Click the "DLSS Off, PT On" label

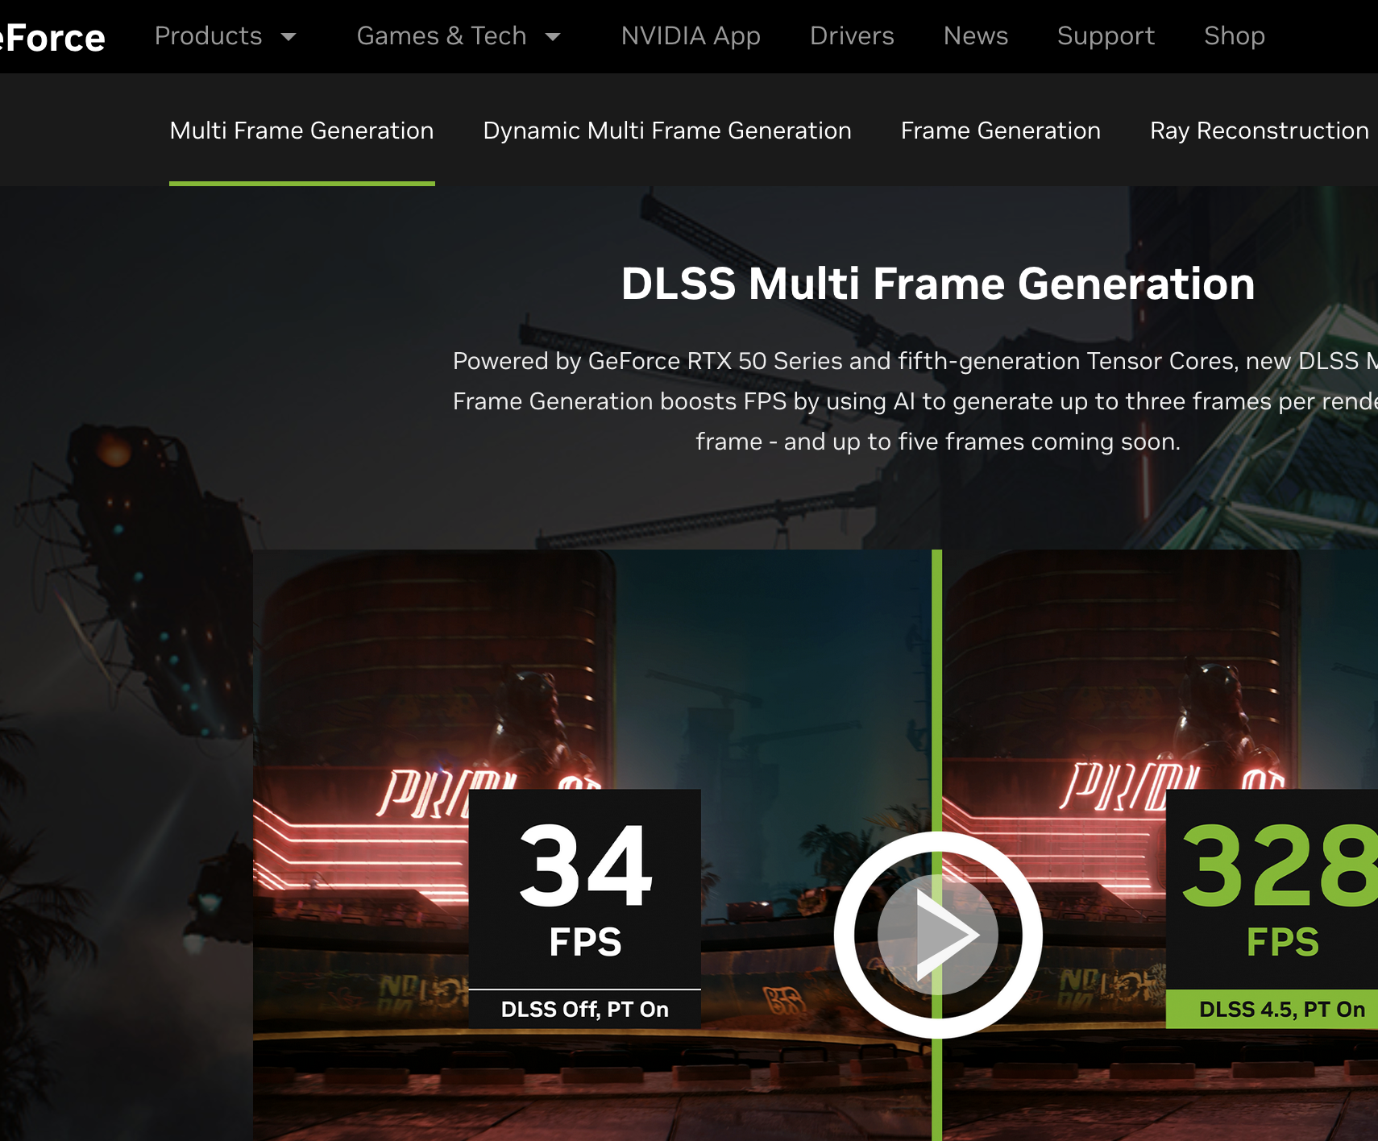click(x=585, y=1009)
